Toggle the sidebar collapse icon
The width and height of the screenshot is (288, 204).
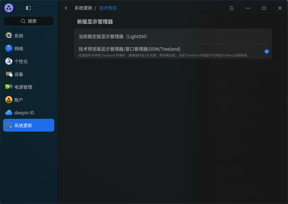click(28, 8)
